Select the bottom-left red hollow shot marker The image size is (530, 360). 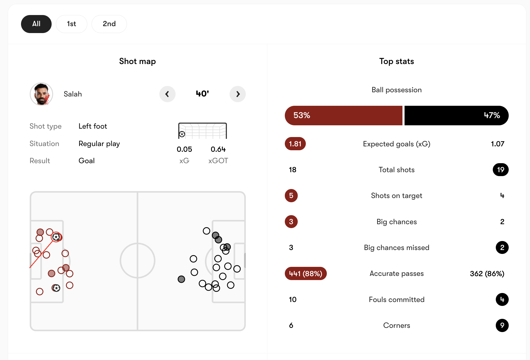(40, 291)
